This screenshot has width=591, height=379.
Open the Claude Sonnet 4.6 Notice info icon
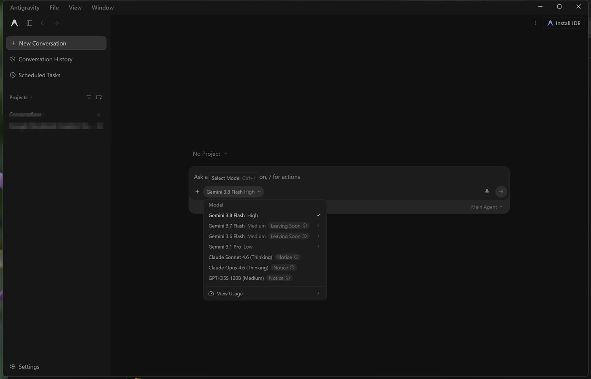pos(296,257)
